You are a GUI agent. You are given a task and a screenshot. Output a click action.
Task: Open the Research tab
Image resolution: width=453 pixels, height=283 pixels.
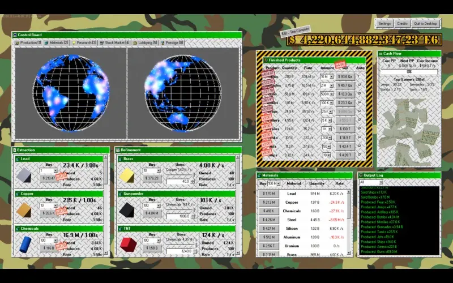click(x=86, y=42)
